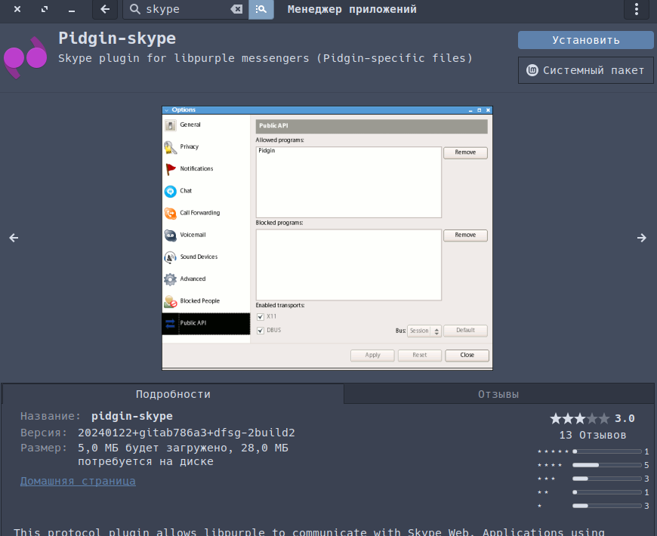This screenshot has height=536, width=657.
Task: Click the 13 Отзывов text
Action: pos(593,435)
